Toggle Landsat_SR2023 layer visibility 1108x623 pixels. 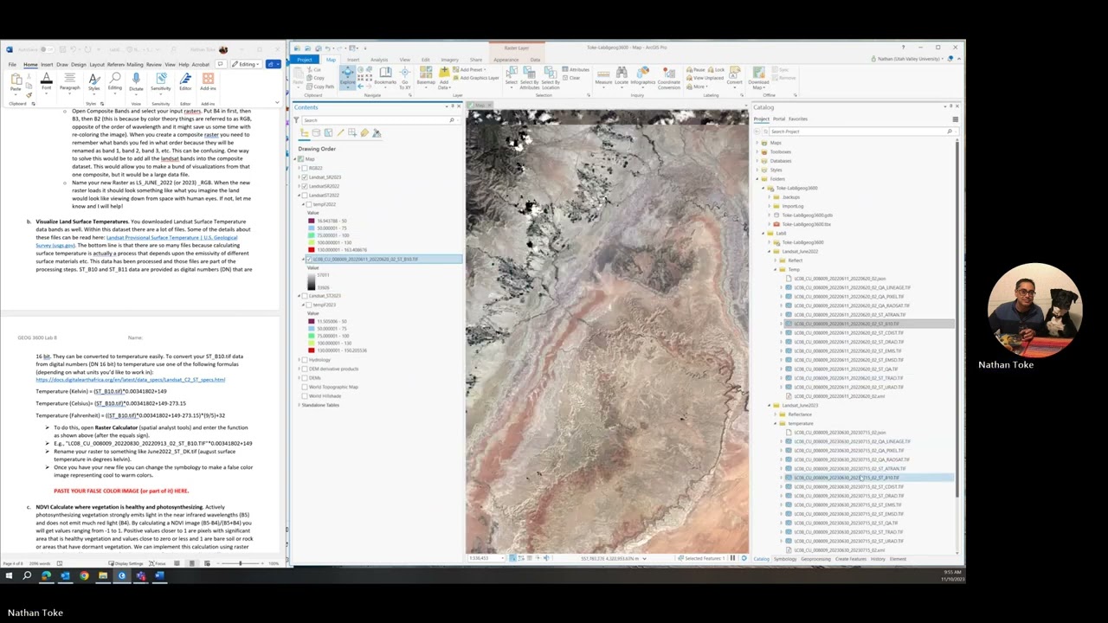304,177
